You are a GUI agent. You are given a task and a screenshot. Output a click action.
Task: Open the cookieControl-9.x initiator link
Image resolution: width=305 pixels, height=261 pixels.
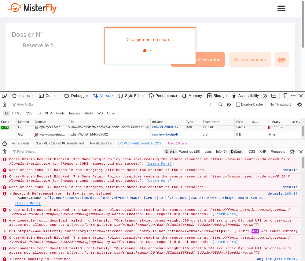(167, 127)
